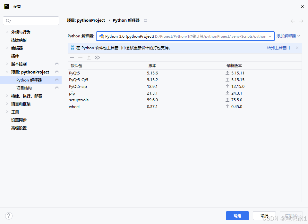Click the icon next to Python 解释器 breadcrumb

click(146, 20)
